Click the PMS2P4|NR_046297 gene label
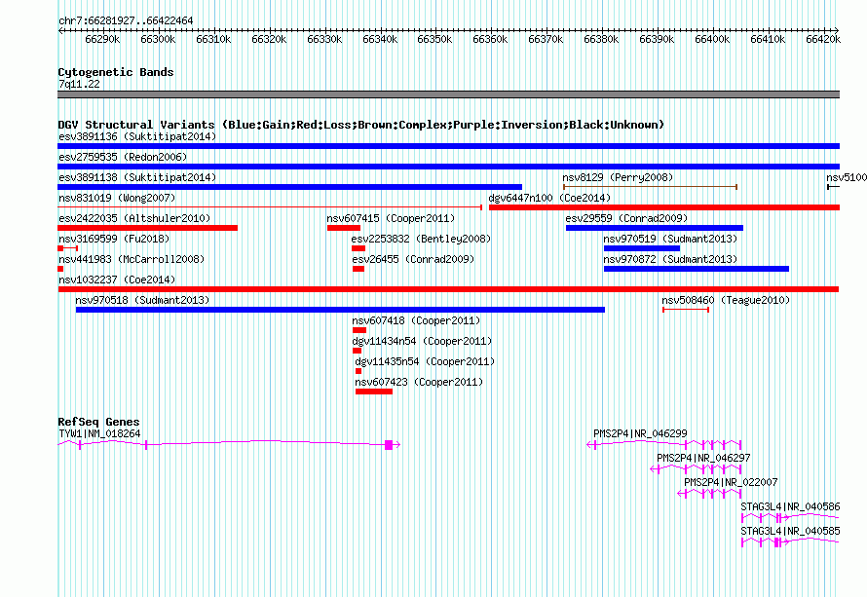 coord(703,459)
